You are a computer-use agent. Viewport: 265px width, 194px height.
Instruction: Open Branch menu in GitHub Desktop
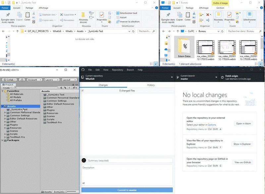[130, 70]
